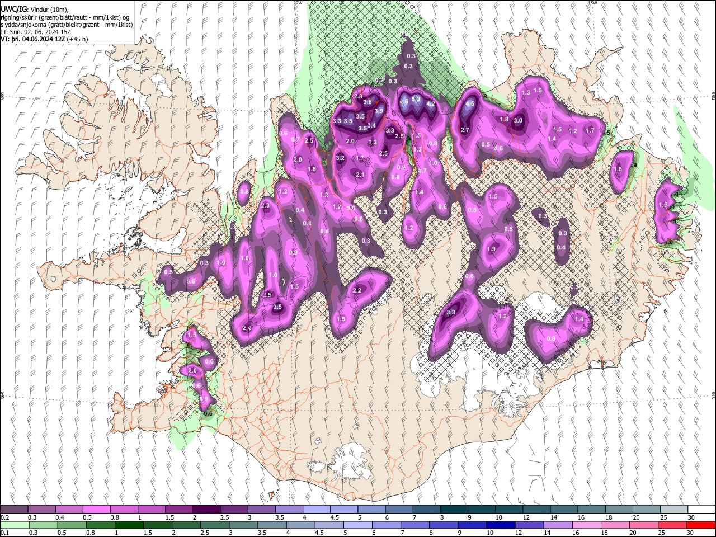Click the '(+45 h)' forecast offset text

[78, 39]
